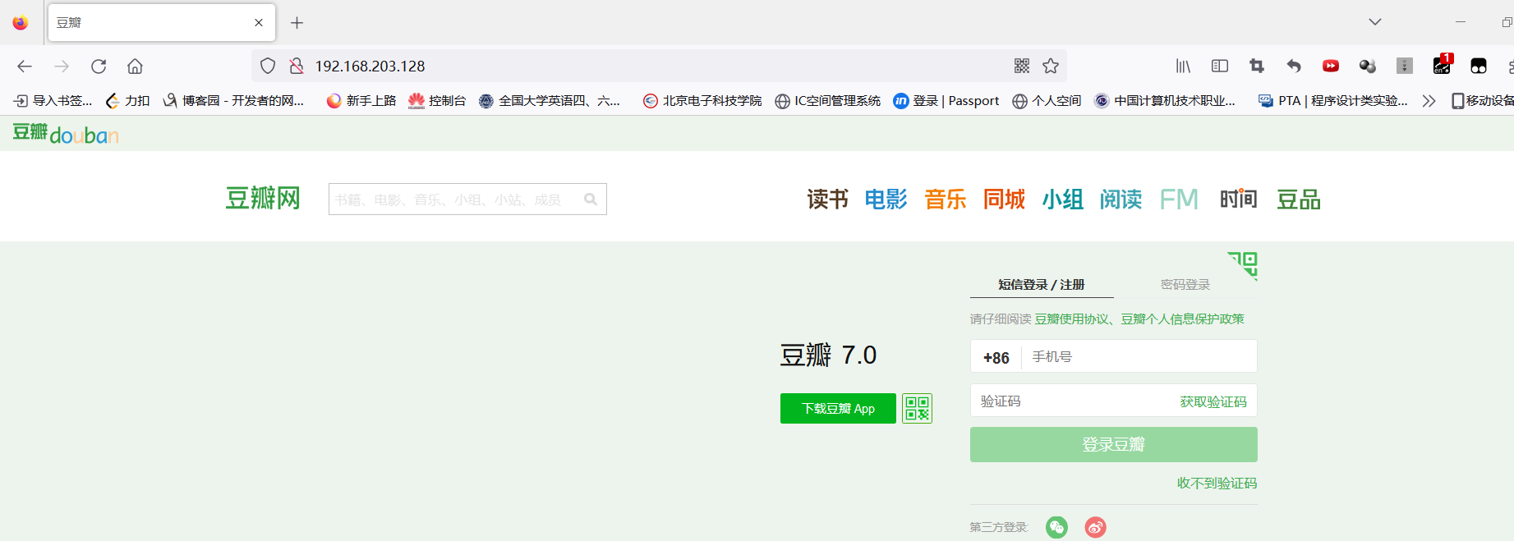Open the 豆瓣个人信息保护政策 link
1514x541 pixels.
(x=1183, y=319)
